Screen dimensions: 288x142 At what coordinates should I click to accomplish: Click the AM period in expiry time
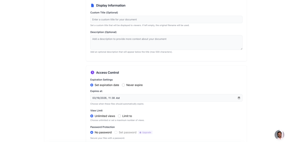point(118,98)
